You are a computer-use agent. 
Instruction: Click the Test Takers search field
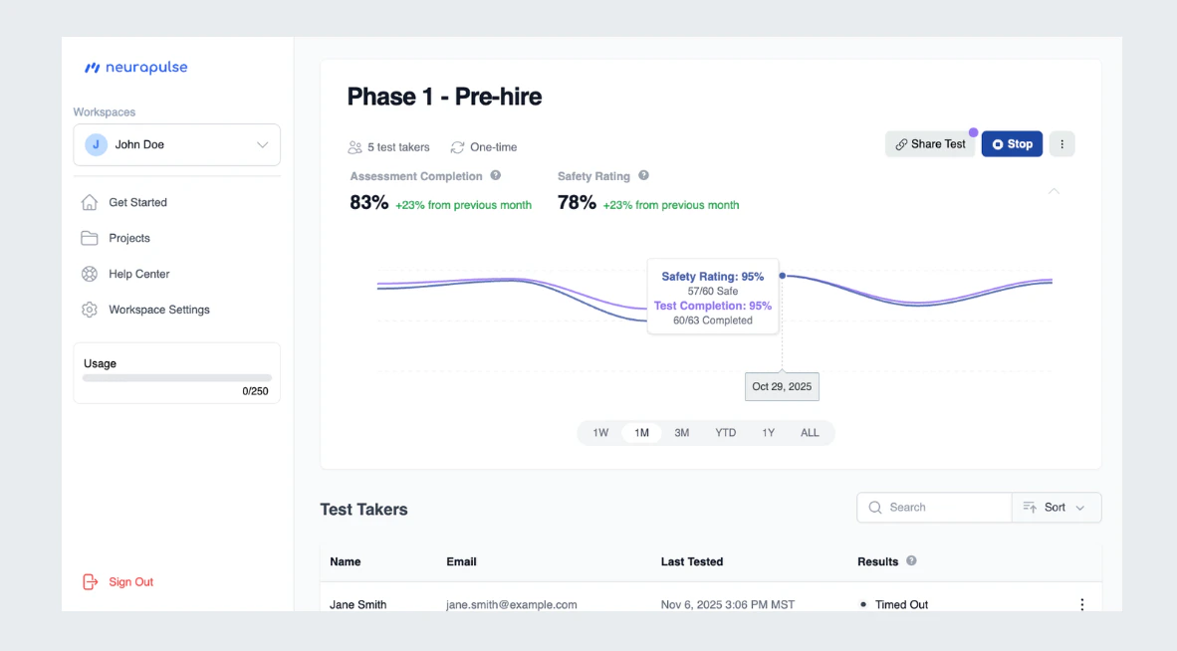935,508
